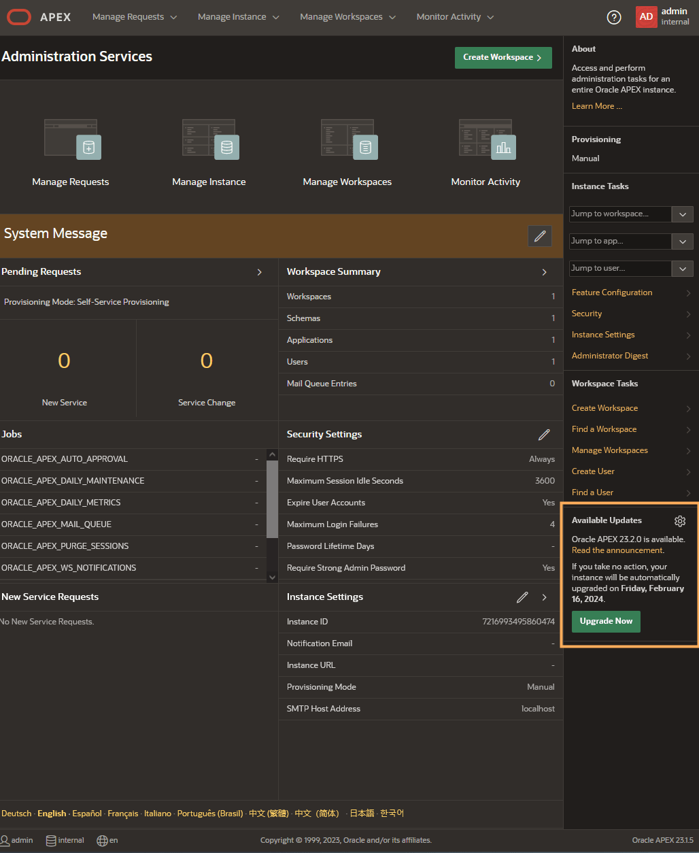Switch language to Español
This screenshot has width=699, height=853.
tap(87, 814)
